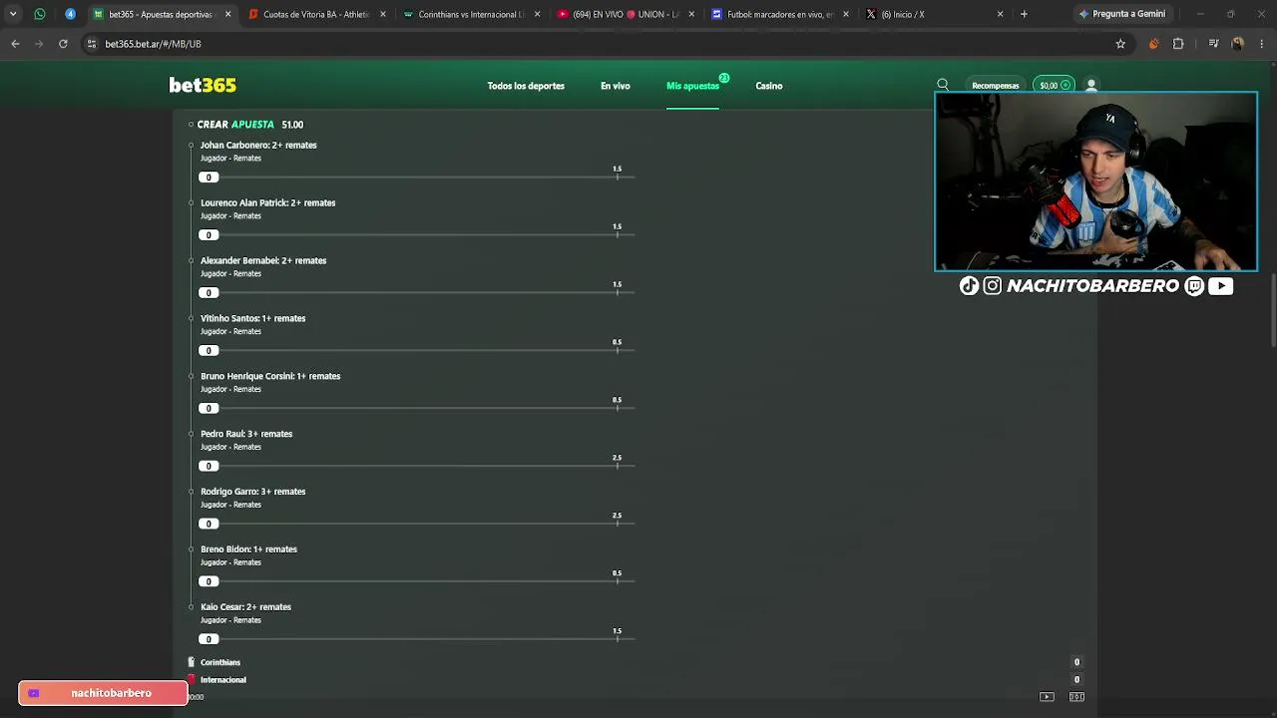Go forward in browser history
1277x718 pixels.
point(39,44)
